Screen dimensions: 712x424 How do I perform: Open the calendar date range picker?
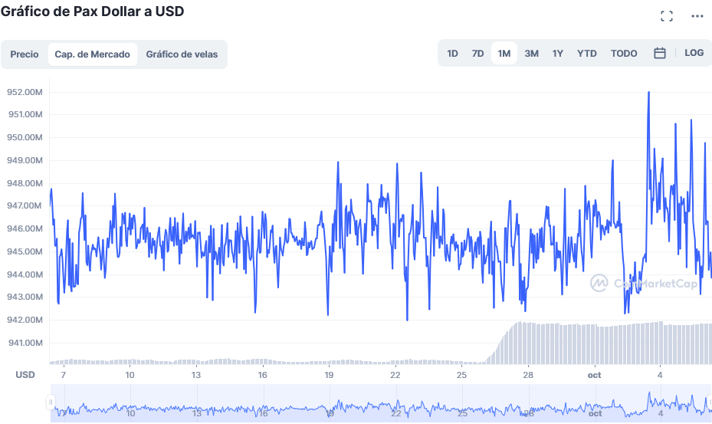pyautogui.click(x=659, y=54)
